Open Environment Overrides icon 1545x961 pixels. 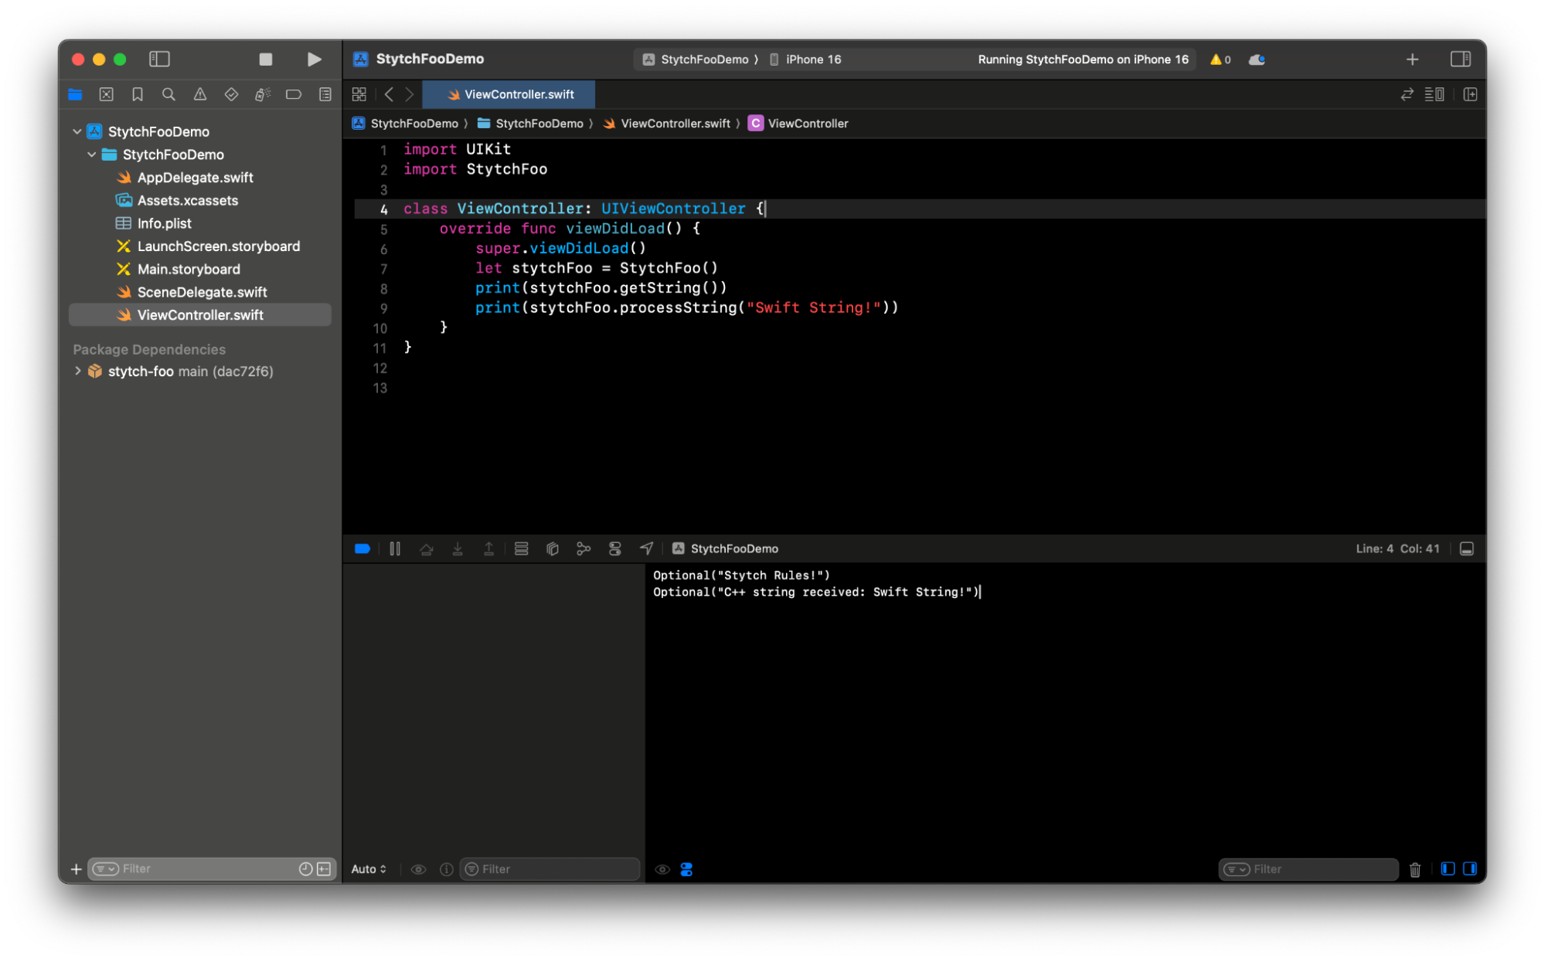(615, 548)
